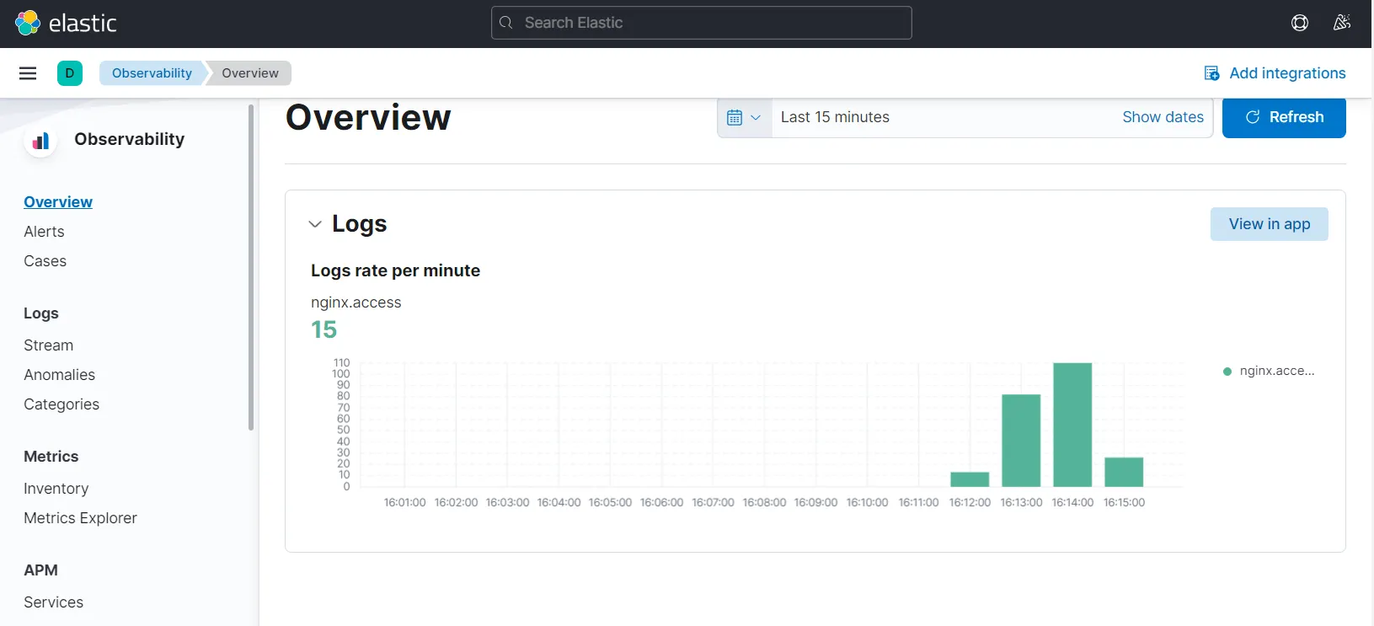Click the Elastic logo

coord(66,23)
